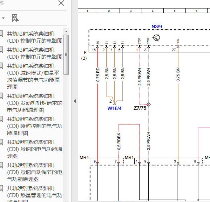Click the MR4 connector label

click(x=84, y=158)
